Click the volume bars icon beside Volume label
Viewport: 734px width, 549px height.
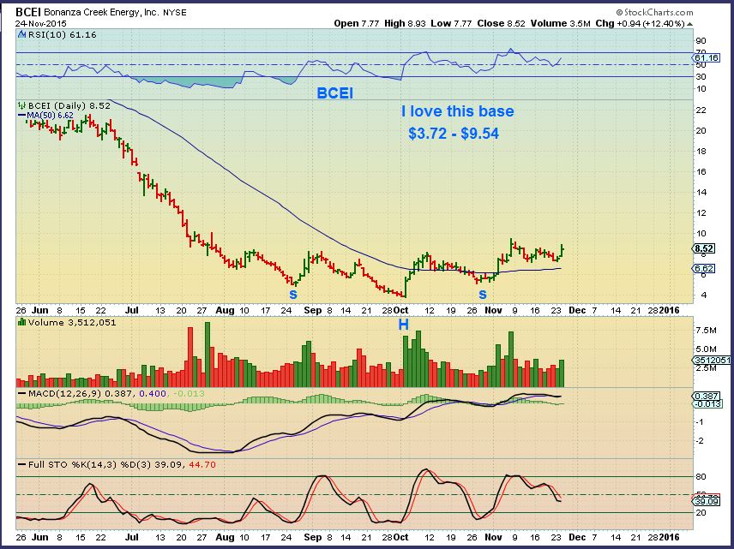[22, 322]
